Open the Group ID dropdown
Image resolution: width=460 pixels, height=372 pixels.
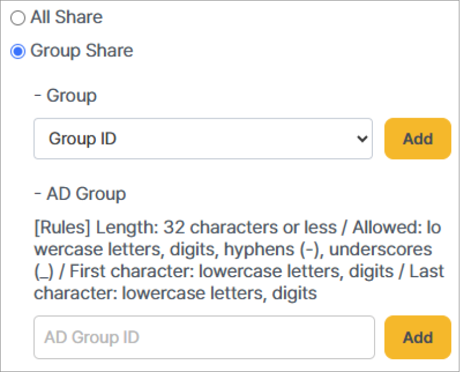pos(203,139)
